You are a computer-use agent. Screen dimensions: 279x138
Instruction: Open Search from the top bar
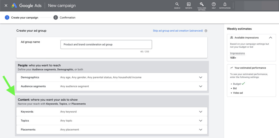point(177,5)
